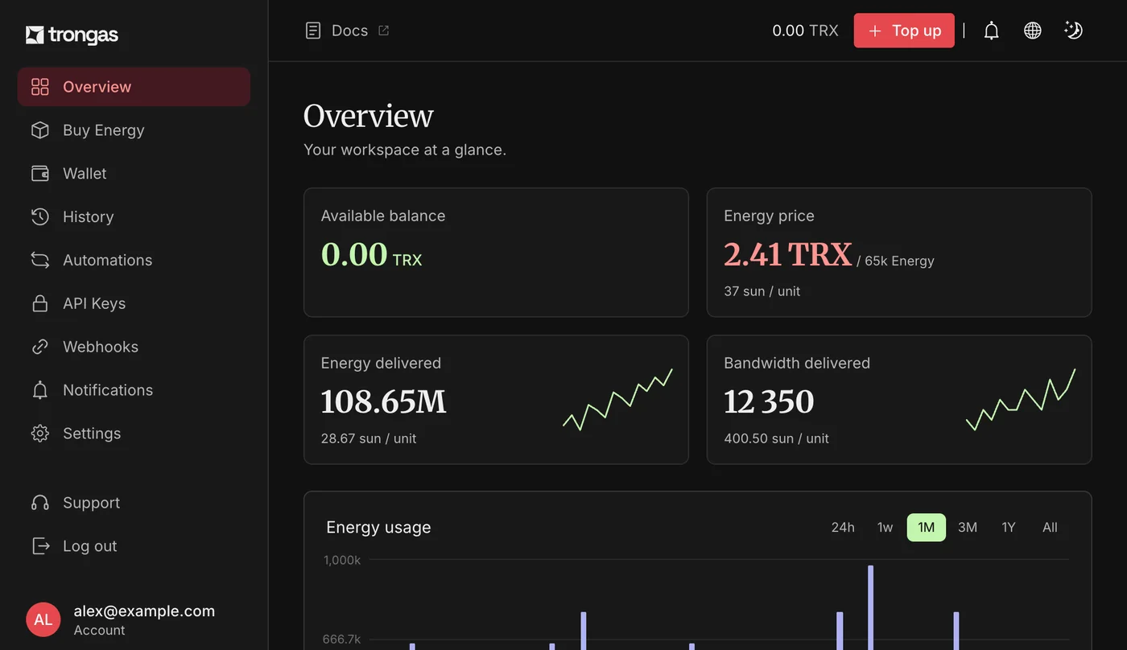Click the Overview grid icon in sidebar
This screenshot has height=650, width=1127.
click(40, 87)
